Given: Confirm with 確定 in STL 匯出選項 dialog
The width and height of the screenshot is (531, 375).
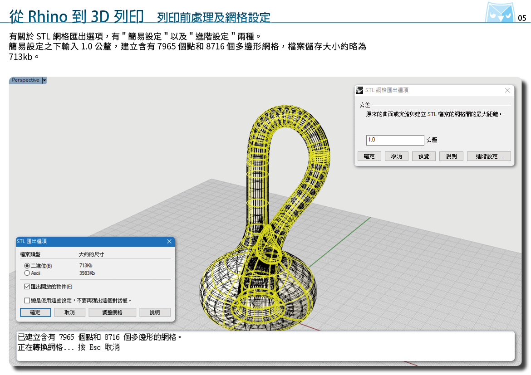Looking at the screenshot, I should (35, 312).
